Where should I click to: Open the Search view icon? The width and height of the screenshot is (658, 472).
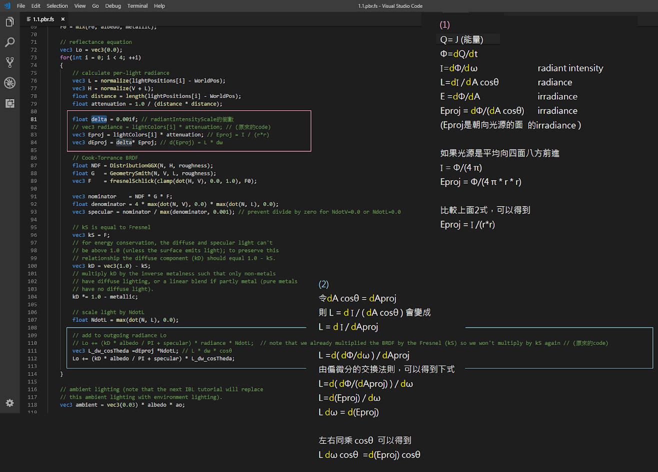pyautogui.click(x=9, y=42)
